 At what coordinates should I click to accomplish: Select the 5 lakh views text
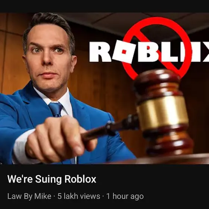[x=79, y=196]
